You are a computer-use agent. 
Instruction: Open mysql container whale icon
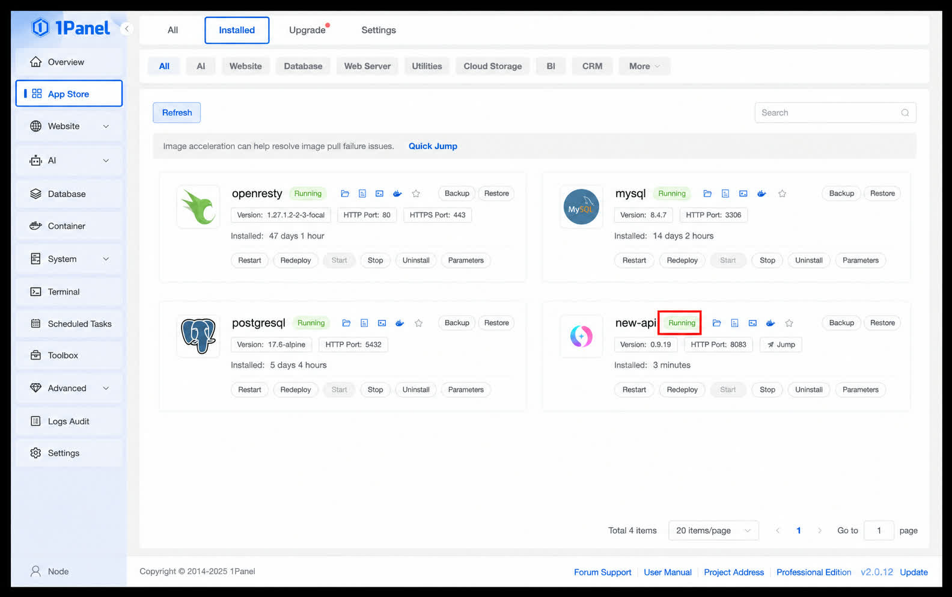click(x=761, y=194)
